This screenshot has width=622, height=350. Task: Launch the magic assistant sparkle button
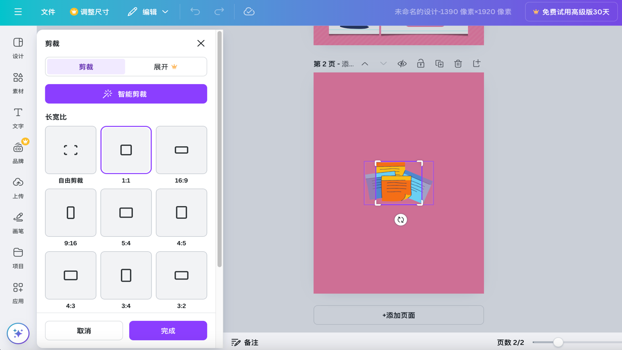[18, 333]
